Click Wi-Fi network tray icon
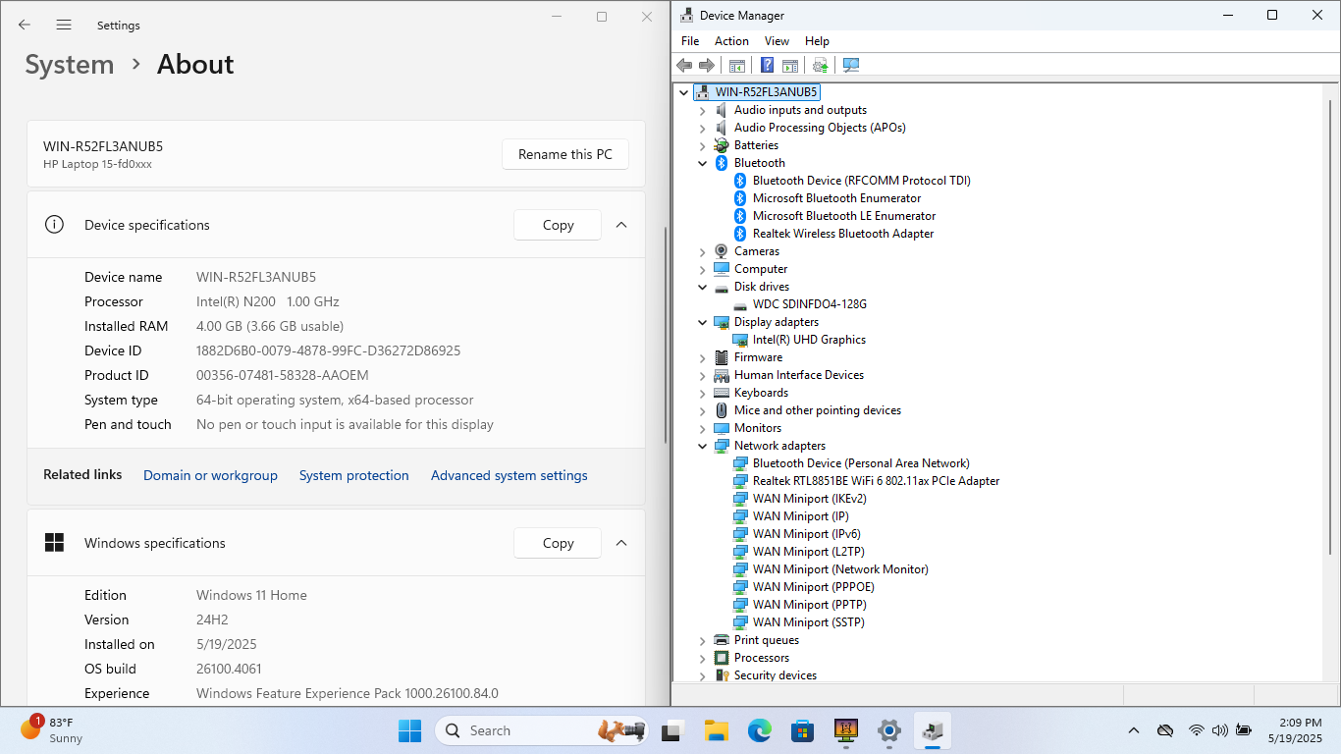This screenshot has width=1341, height=754. click(x=1196, y=730)
